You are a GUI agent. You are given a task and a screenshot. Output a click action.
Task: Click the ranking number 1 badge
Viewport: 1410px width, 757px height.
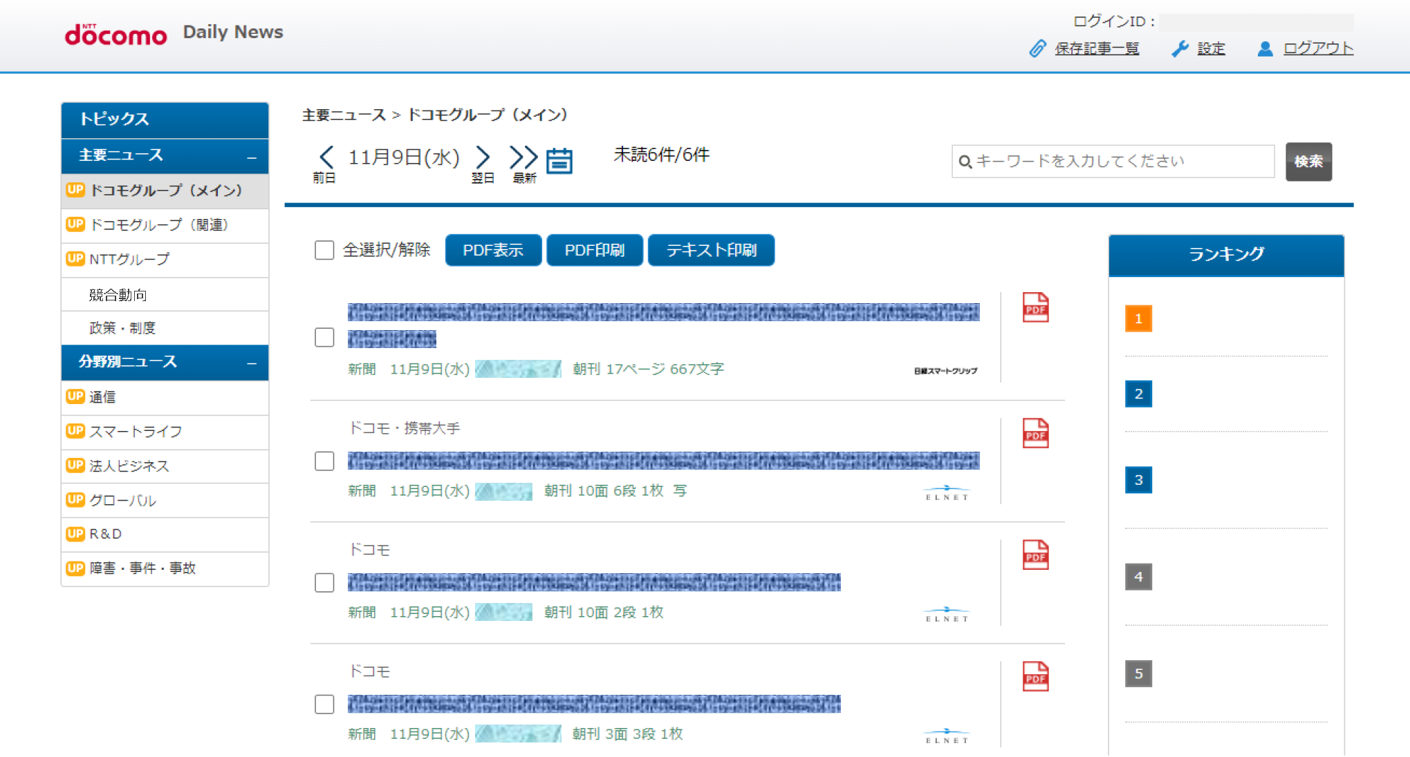(x=1138, y=318)
